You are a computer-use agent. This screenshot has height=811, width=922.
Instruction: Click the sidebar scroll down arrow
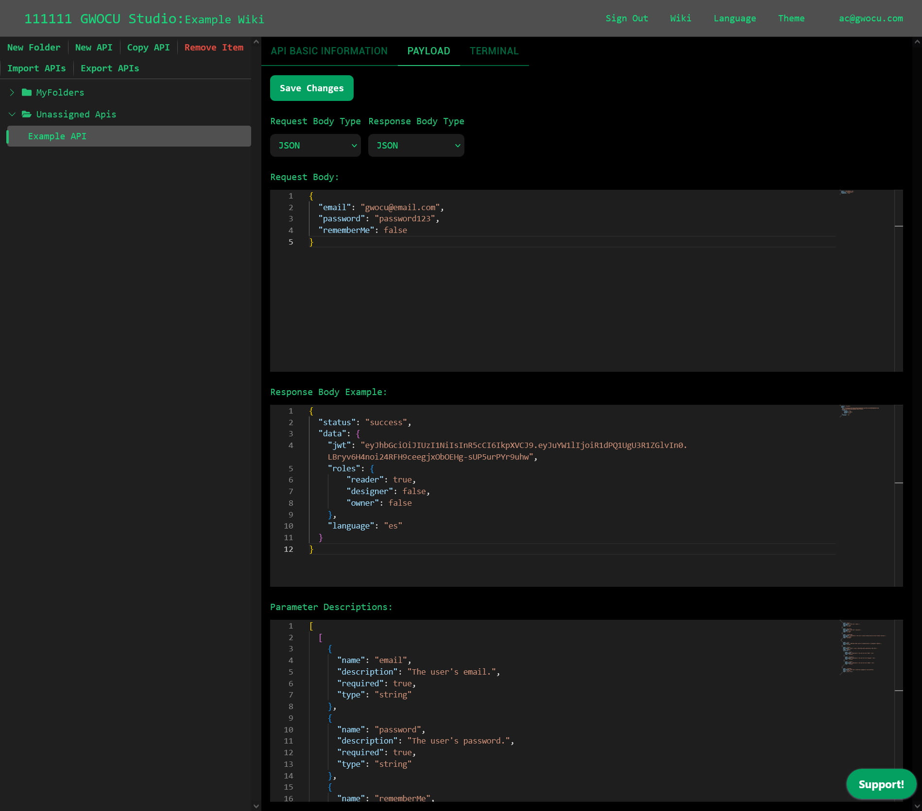click(x=256, y=806)
